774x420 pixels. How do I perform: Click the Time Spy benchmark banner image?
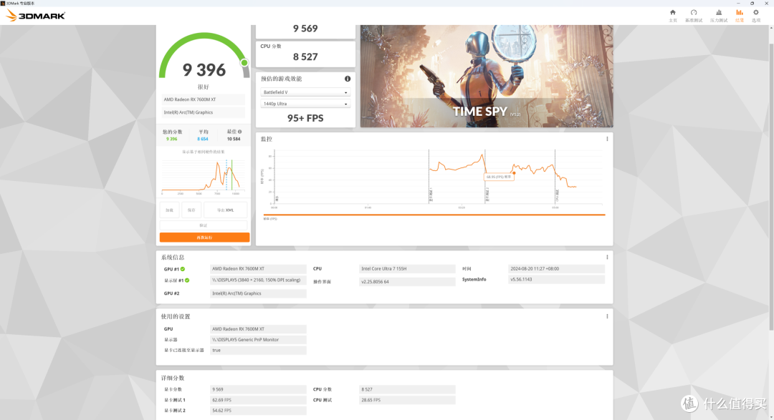click(487, 76)
